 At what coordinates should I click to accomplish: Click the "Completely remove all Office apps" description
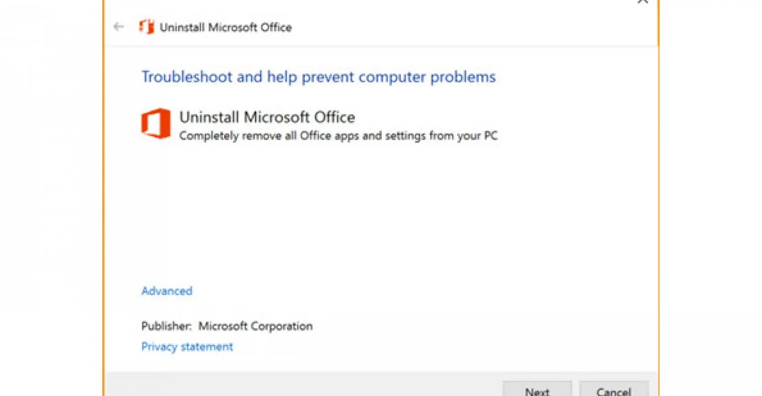[338, 136]
